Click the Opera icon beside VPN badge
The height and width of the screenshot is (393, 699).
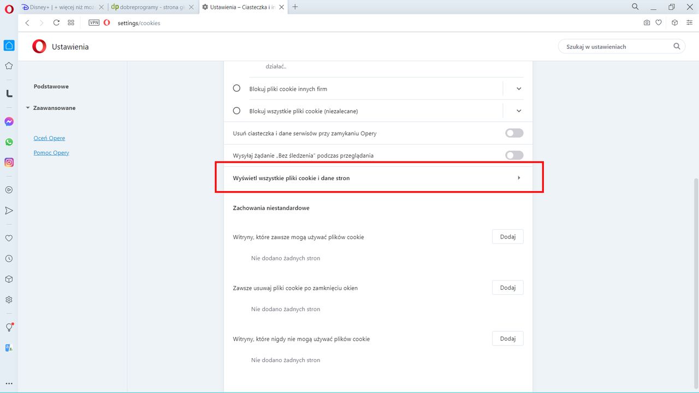coord(106,23)
